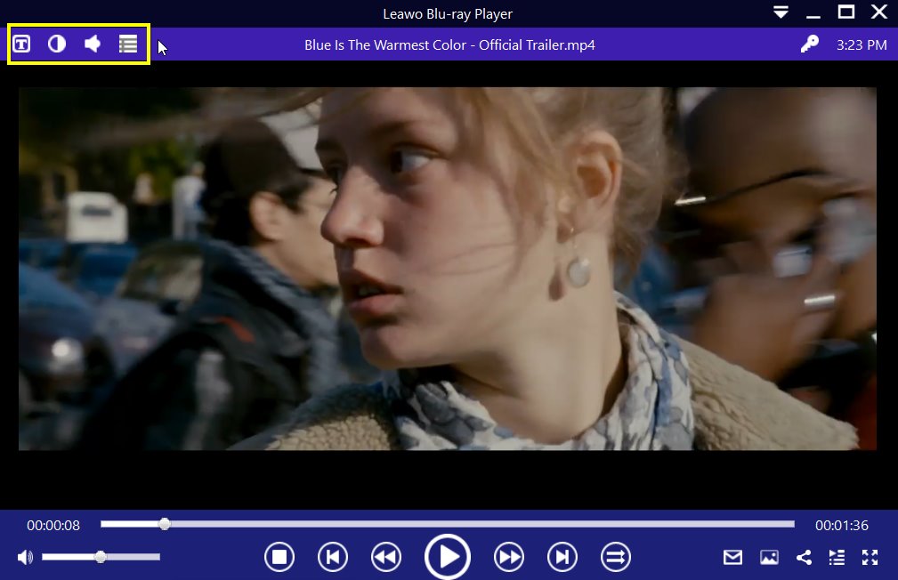Click the video frame area
Viewport: 898px width, 580px height.
tap(448, 269)
